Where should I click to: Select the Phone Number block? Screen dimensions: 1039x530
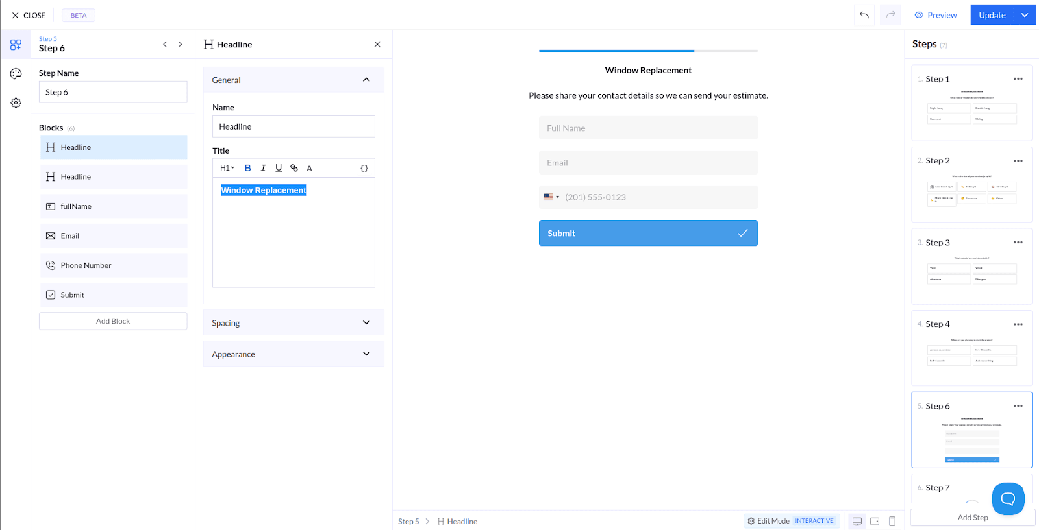114,265
